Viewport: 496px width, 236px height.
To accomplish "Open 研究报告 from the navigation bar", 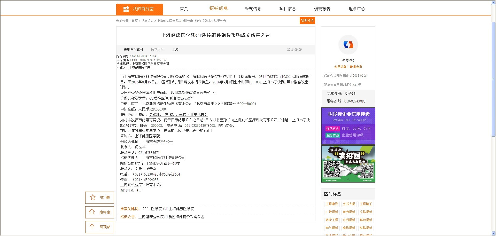I will pos(322,9).
